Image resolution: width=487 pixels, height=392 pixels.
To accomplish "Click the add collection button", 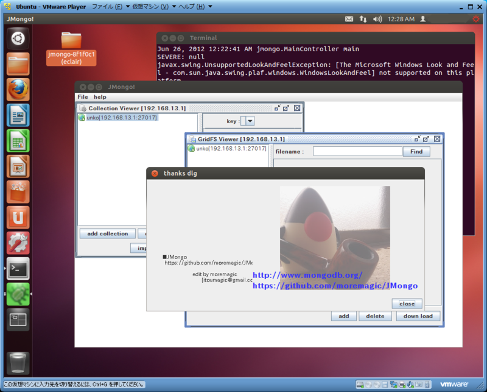I will pos(107,233).
